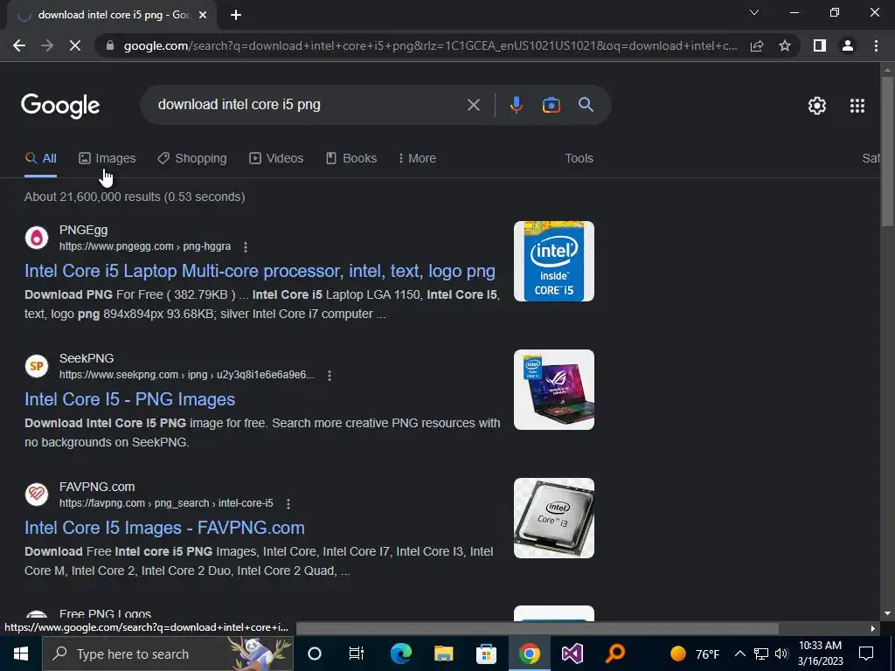The image size is (895, 671).
Task: Open more options for the FAVPNG result
Action: (288, 504)
